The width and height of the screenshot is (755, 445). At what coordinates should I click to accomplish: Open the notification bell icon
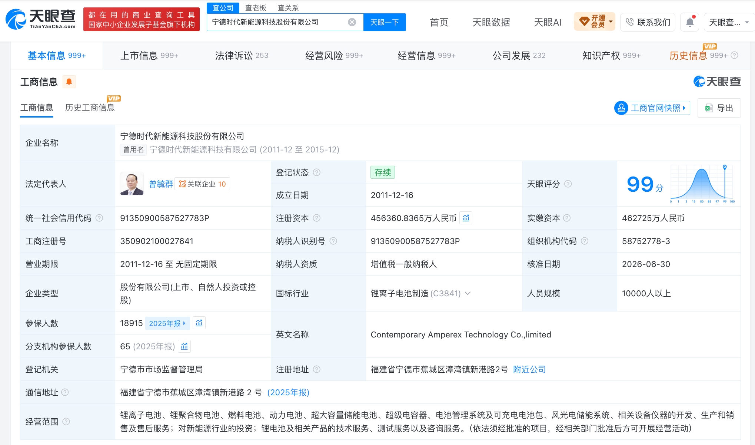[x=689, y=22]
